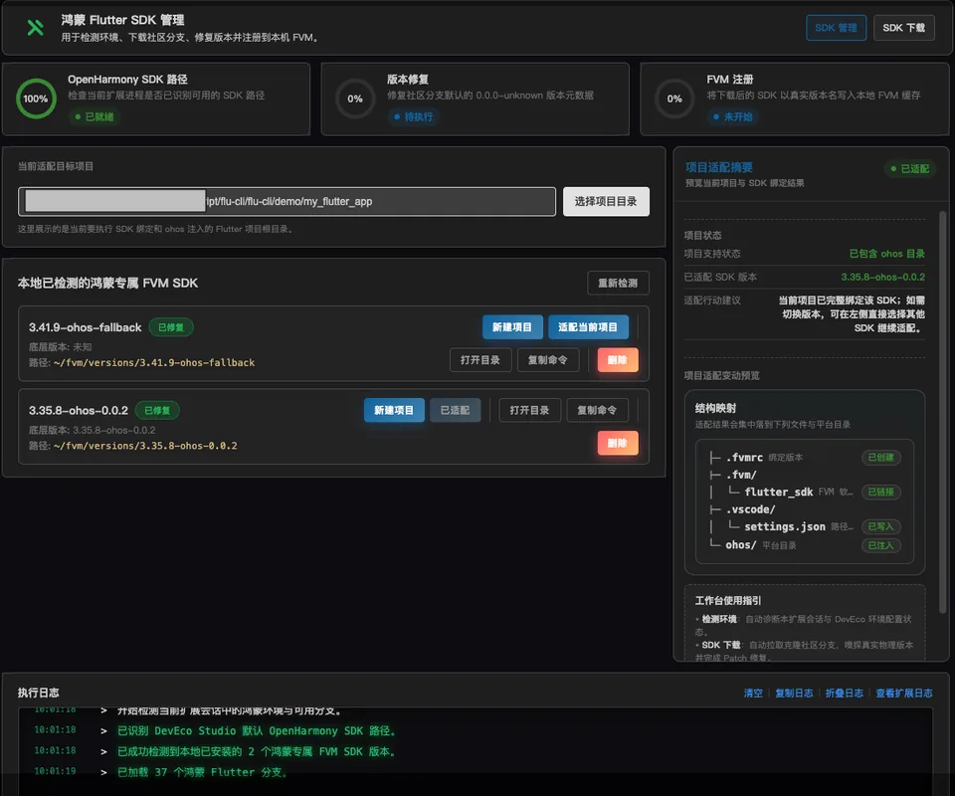Image resolution: width=955 pixels, height=796 pixels.
Task: Click the 工作台使用指引 heading
Action: pos(728,601)
